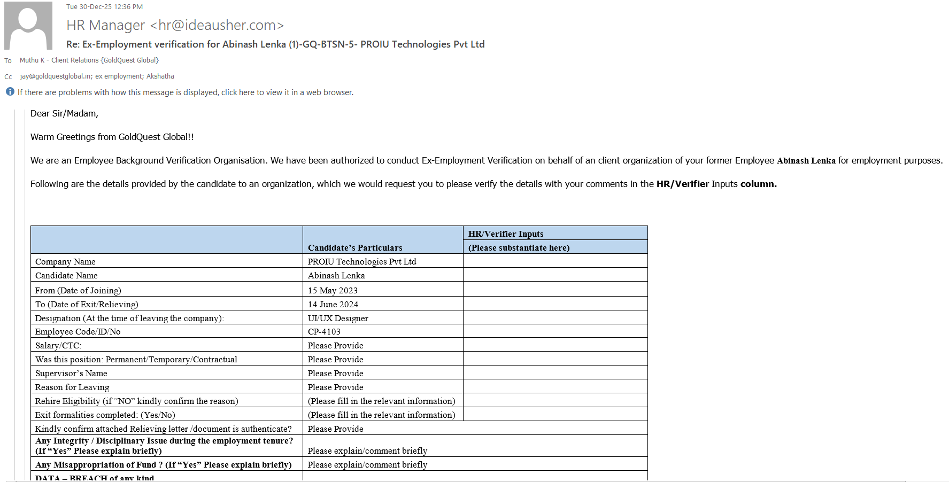Image resolution: width=949 pixels, height=482 pixels.
Task: Click the bold name Abinash Lenka in body paragraph
Action: pos(806,161)
